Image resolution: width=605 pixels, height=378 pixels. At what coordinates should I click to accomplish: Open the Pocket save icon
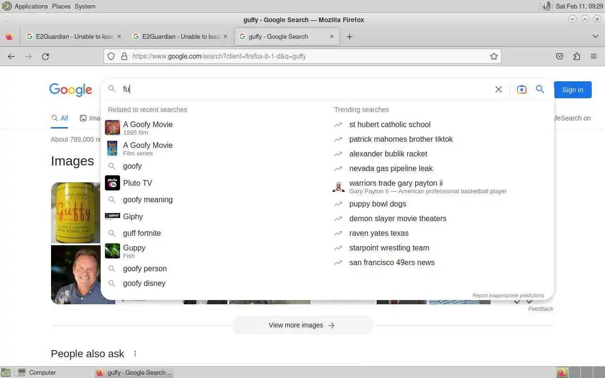[560, 56]
